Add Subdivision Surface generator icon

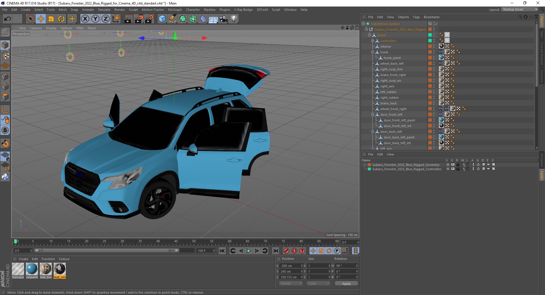[183, 19]
